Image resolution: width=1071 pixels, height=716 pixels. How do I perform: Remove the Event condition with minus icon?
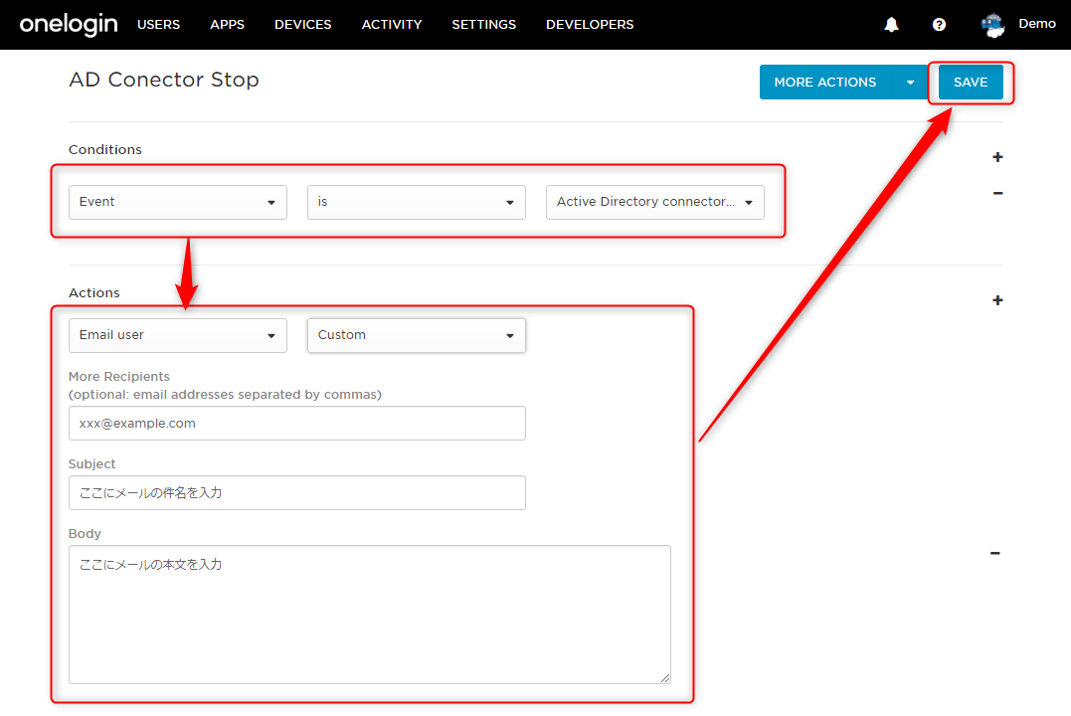[997, 193]
